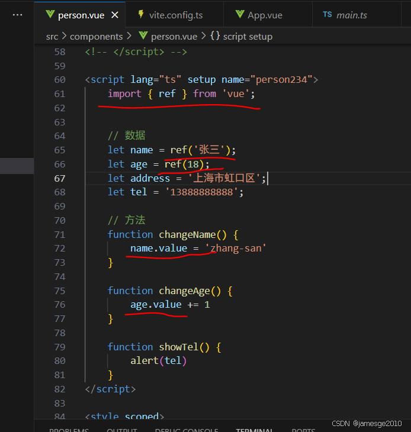The width and height of the screenshot is (411, 432).
Task: Click the curly braces icon in breadcrumb
Action: point(216,36)
